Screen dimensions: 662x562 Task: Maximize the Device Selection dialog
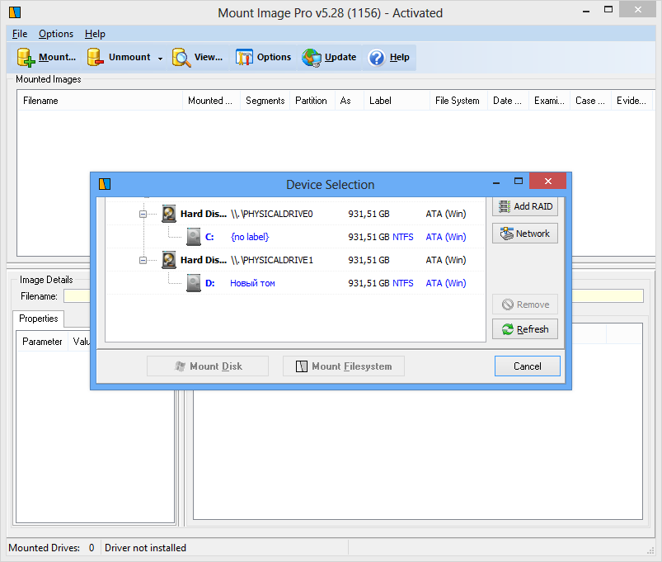519,182
